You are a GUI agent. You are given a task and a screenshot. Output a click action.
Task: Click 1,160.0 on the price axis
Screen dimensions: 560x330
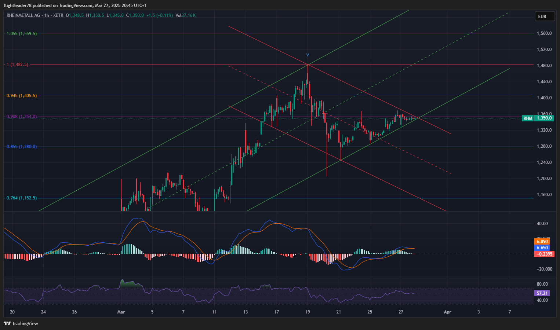[544, 195]
